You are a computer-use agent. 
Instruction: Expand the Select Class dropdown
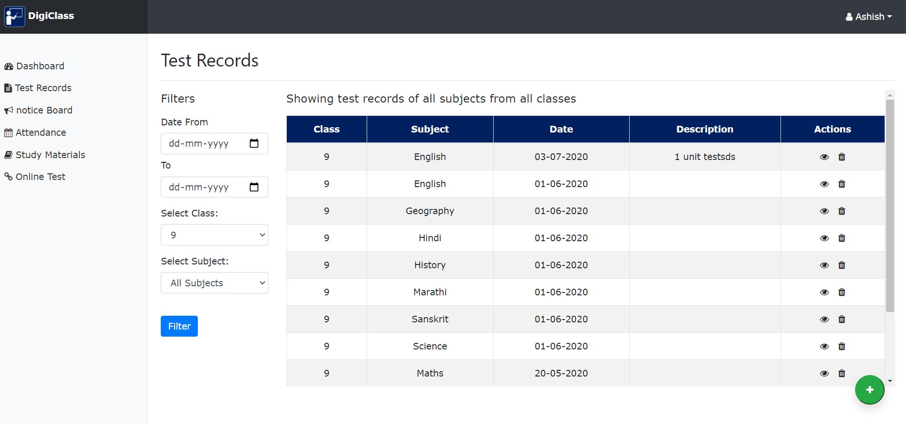pos(214,235)
